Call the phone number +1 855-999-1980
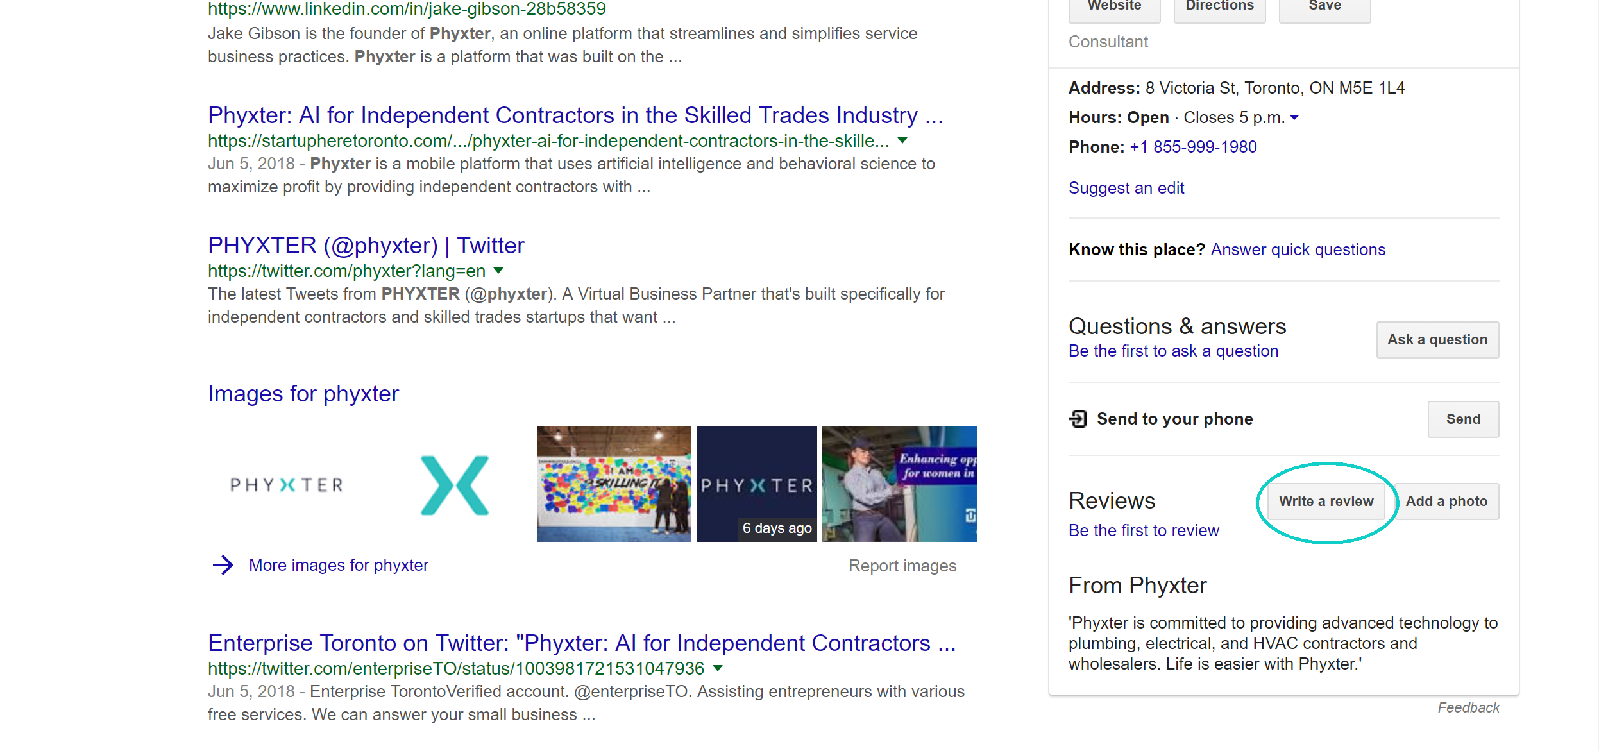This screenshot has height=751, width=1599. (1193, 147)
